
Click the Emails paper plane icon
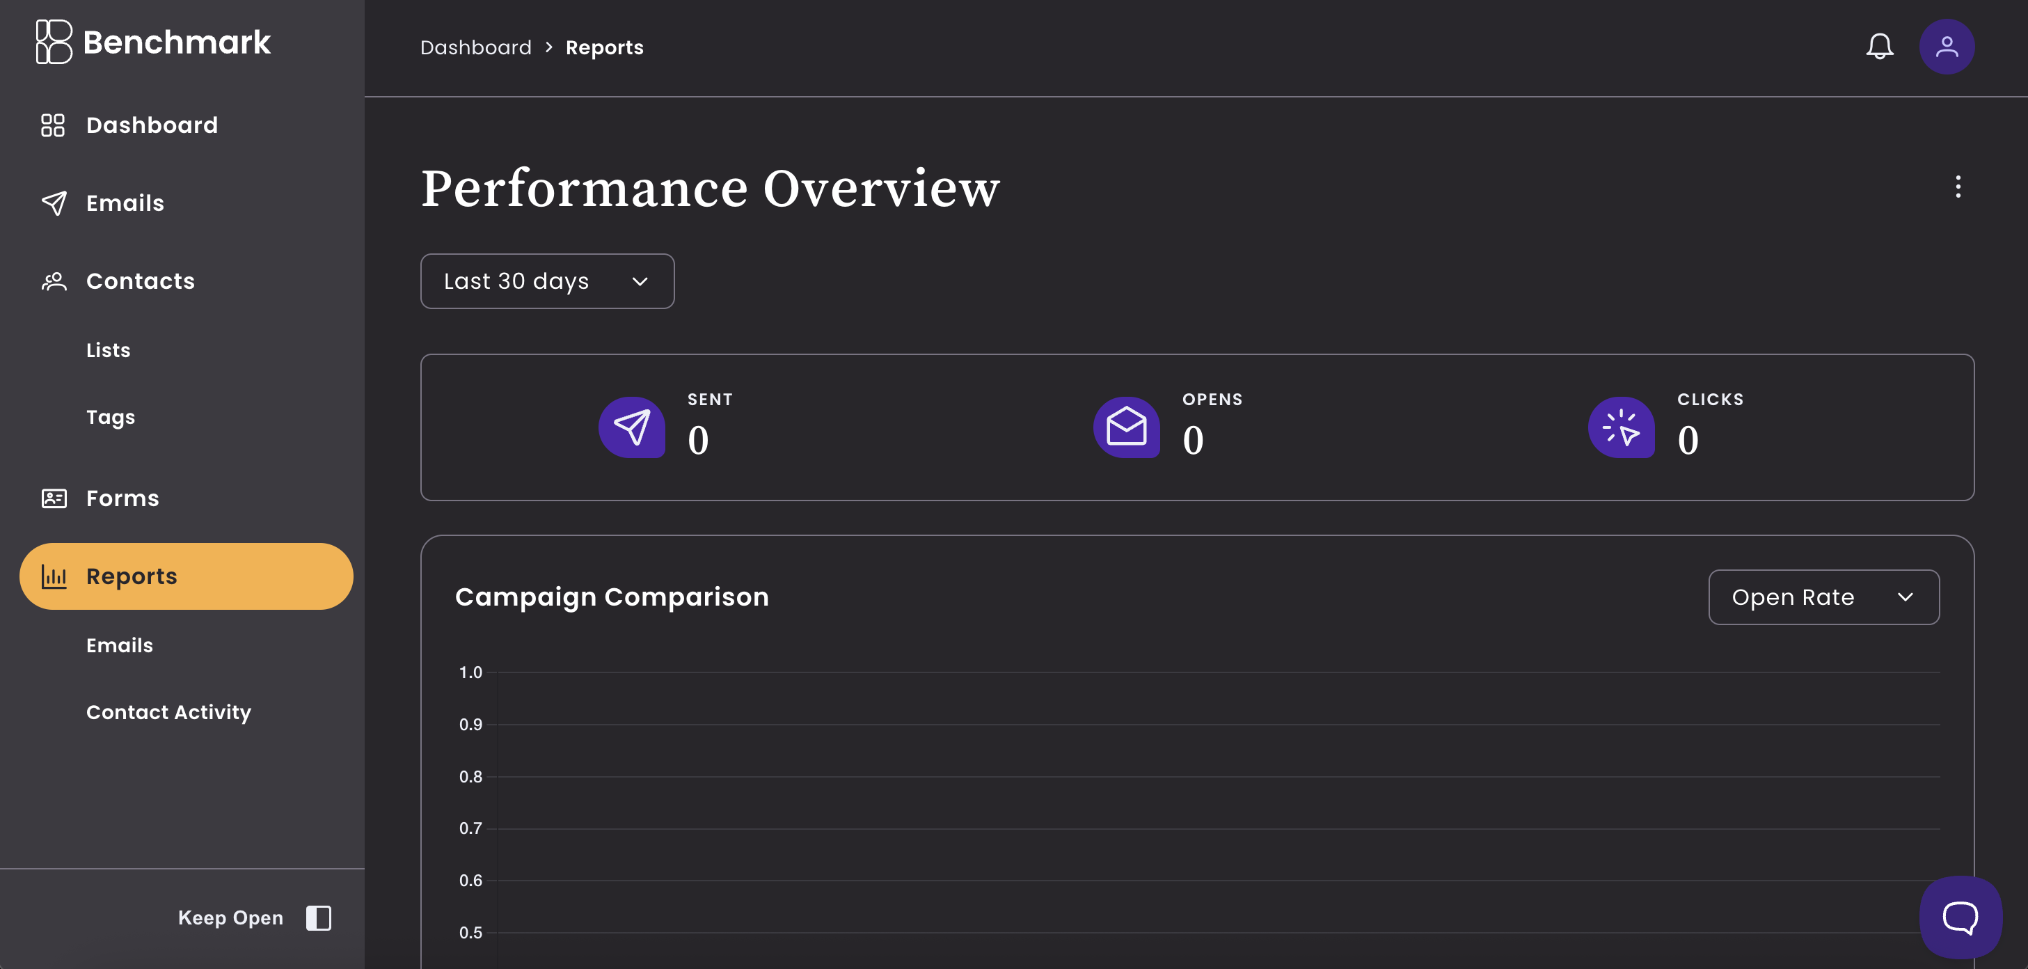(53, 203)
